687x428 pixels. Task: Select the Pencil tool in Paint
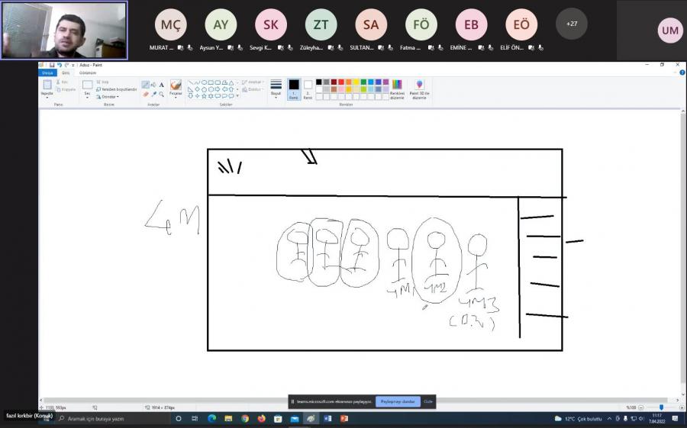[145, 85]
